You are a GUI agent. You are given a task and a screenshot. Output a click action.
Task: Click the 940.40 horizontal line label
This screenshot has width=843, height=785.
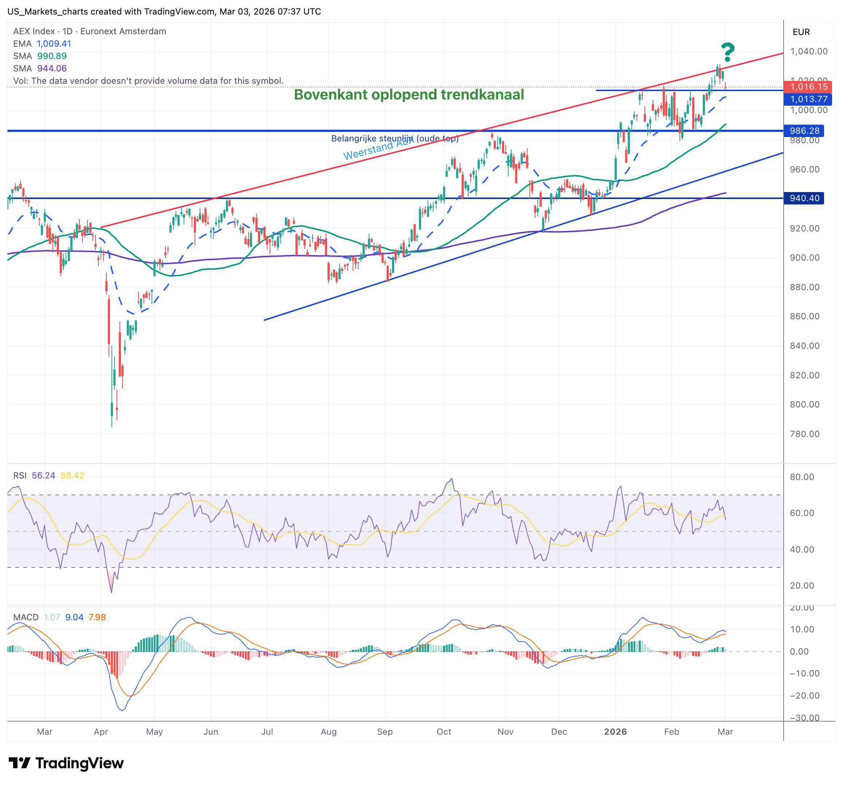(804, 198)
